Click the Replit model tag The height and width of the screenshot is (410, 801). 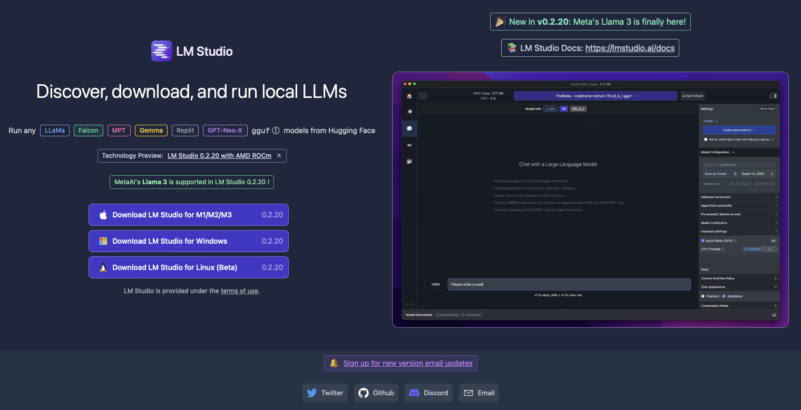coord(185,131)
